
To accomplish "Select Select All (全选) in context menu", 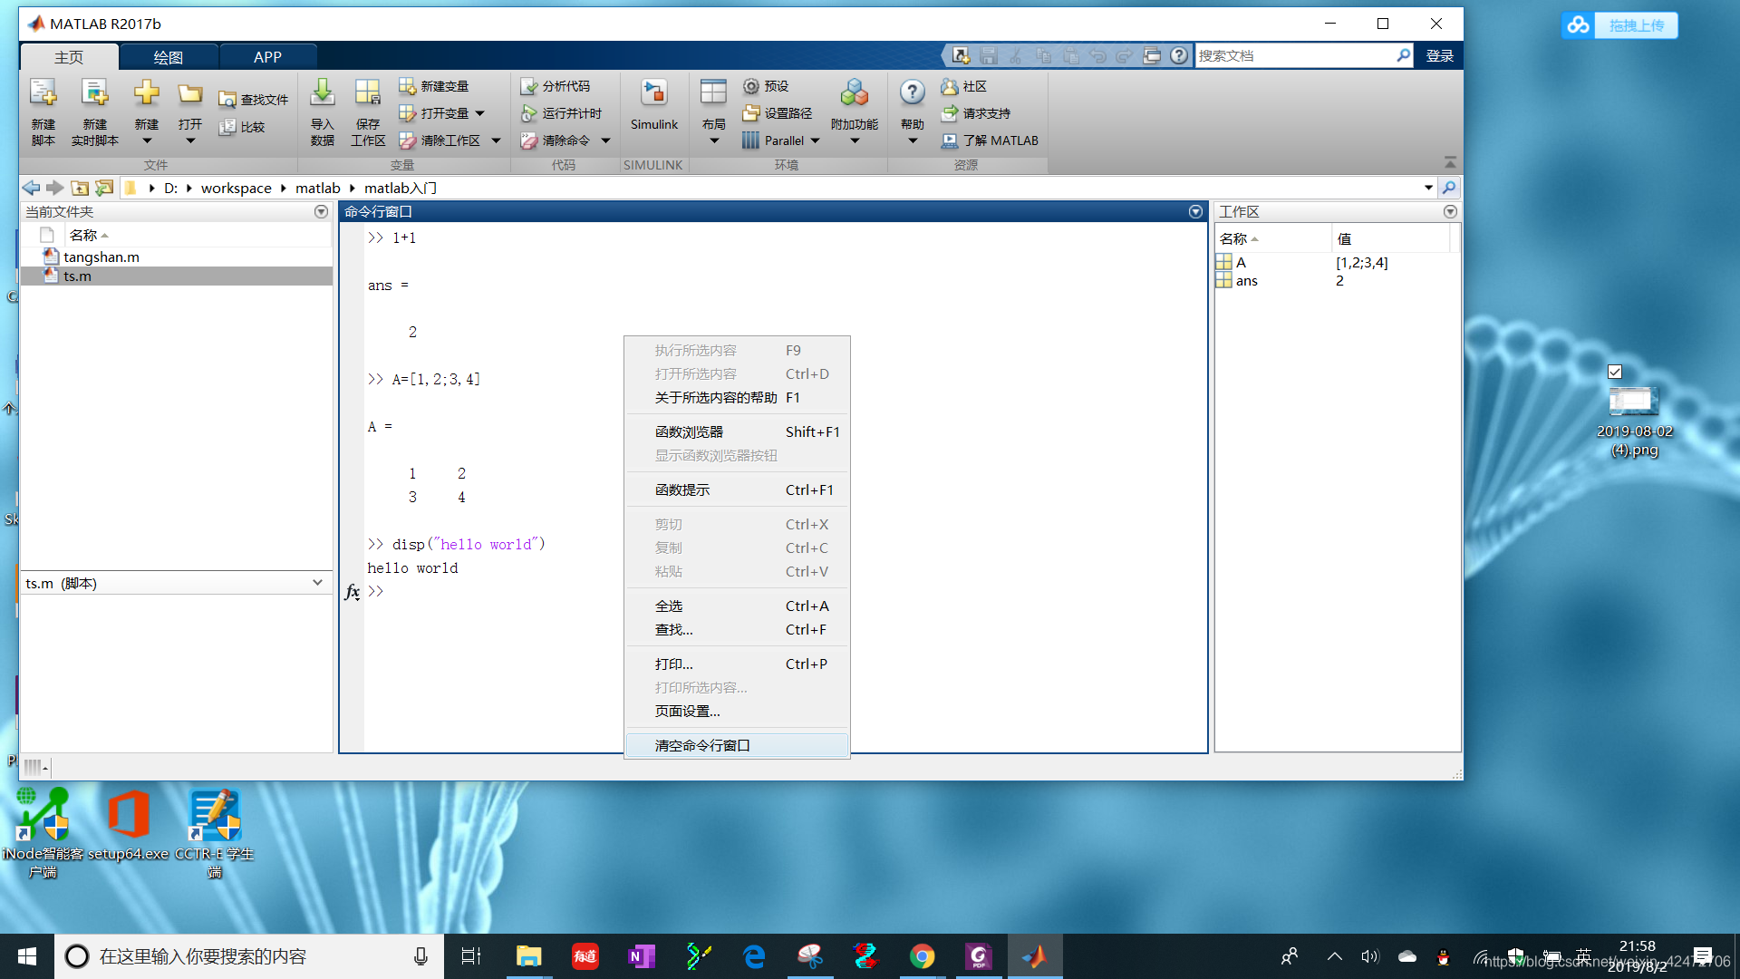I will (737, 606).
